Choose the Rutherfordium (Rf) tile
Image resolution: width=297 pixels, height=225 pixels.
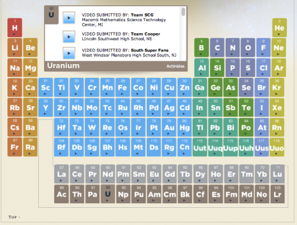tap(61, 147)
